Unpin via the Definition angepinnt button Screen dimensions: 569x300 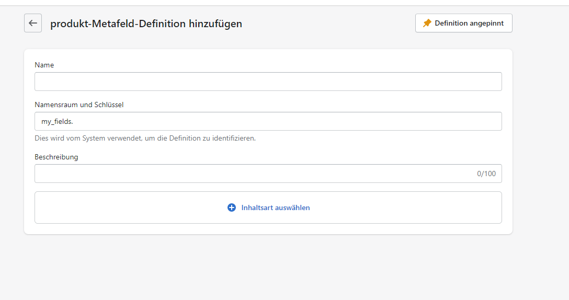pyautogui.click(x=464, y=23)
